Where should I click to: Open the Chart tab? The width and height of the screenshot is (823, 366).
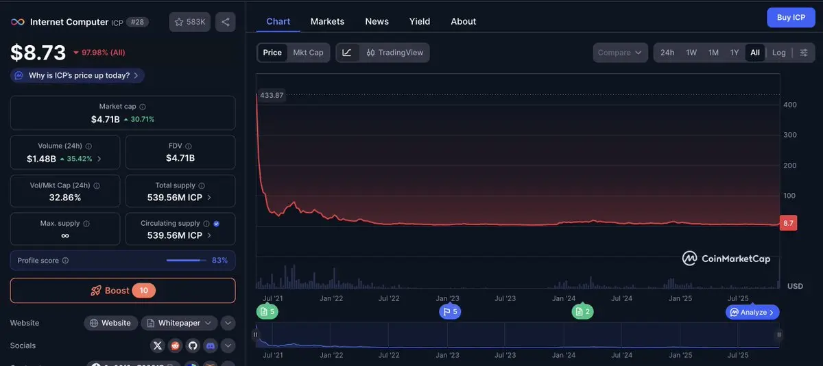(x=278, y=21)
